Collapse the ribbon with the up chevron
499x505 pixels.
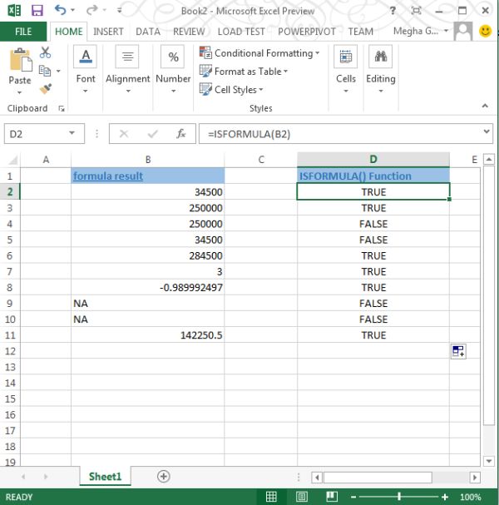tap(485, 106)
